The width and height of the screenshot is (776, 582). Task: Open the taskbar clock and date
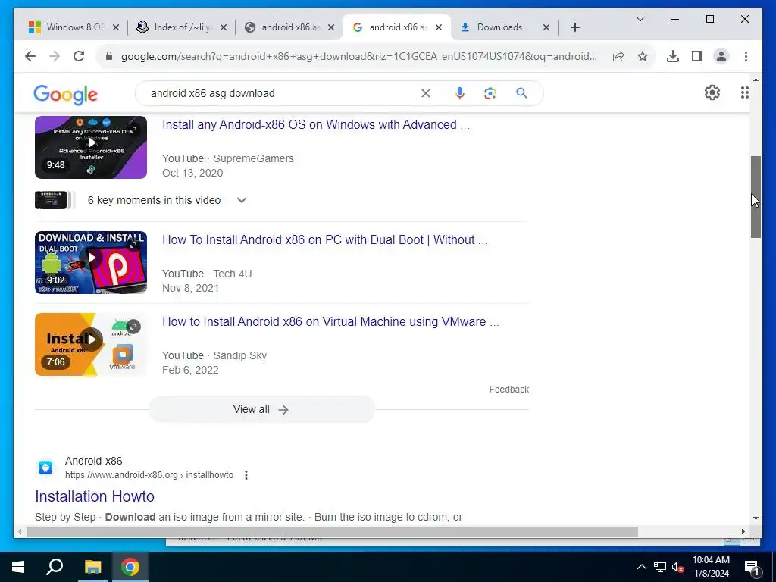coord(711,567)
